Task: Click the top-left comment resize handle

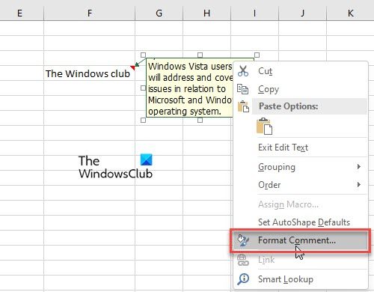Action: point(143,55)
